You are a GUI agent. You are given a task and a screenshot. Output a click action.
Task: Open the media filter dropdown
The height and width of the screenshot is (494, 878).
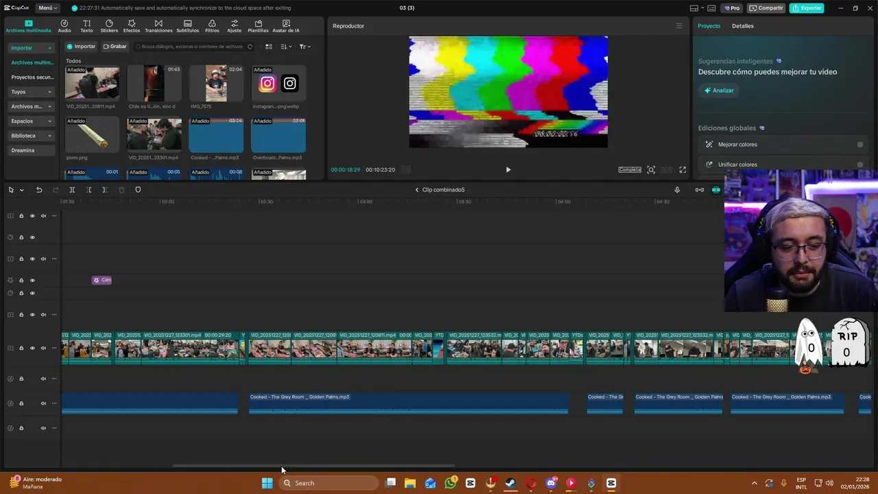coord(305,47)
